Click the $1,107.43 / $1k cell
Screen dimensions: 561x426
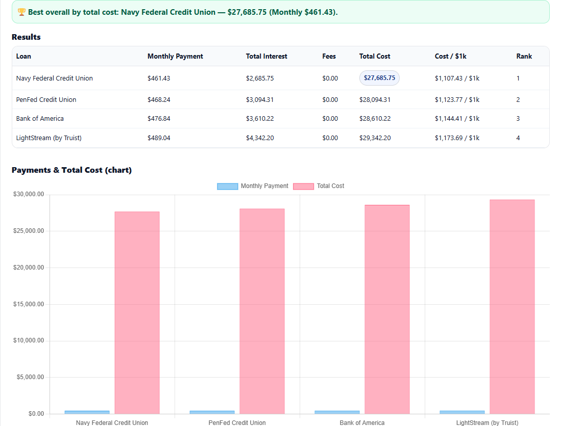[x=457, y=78]
